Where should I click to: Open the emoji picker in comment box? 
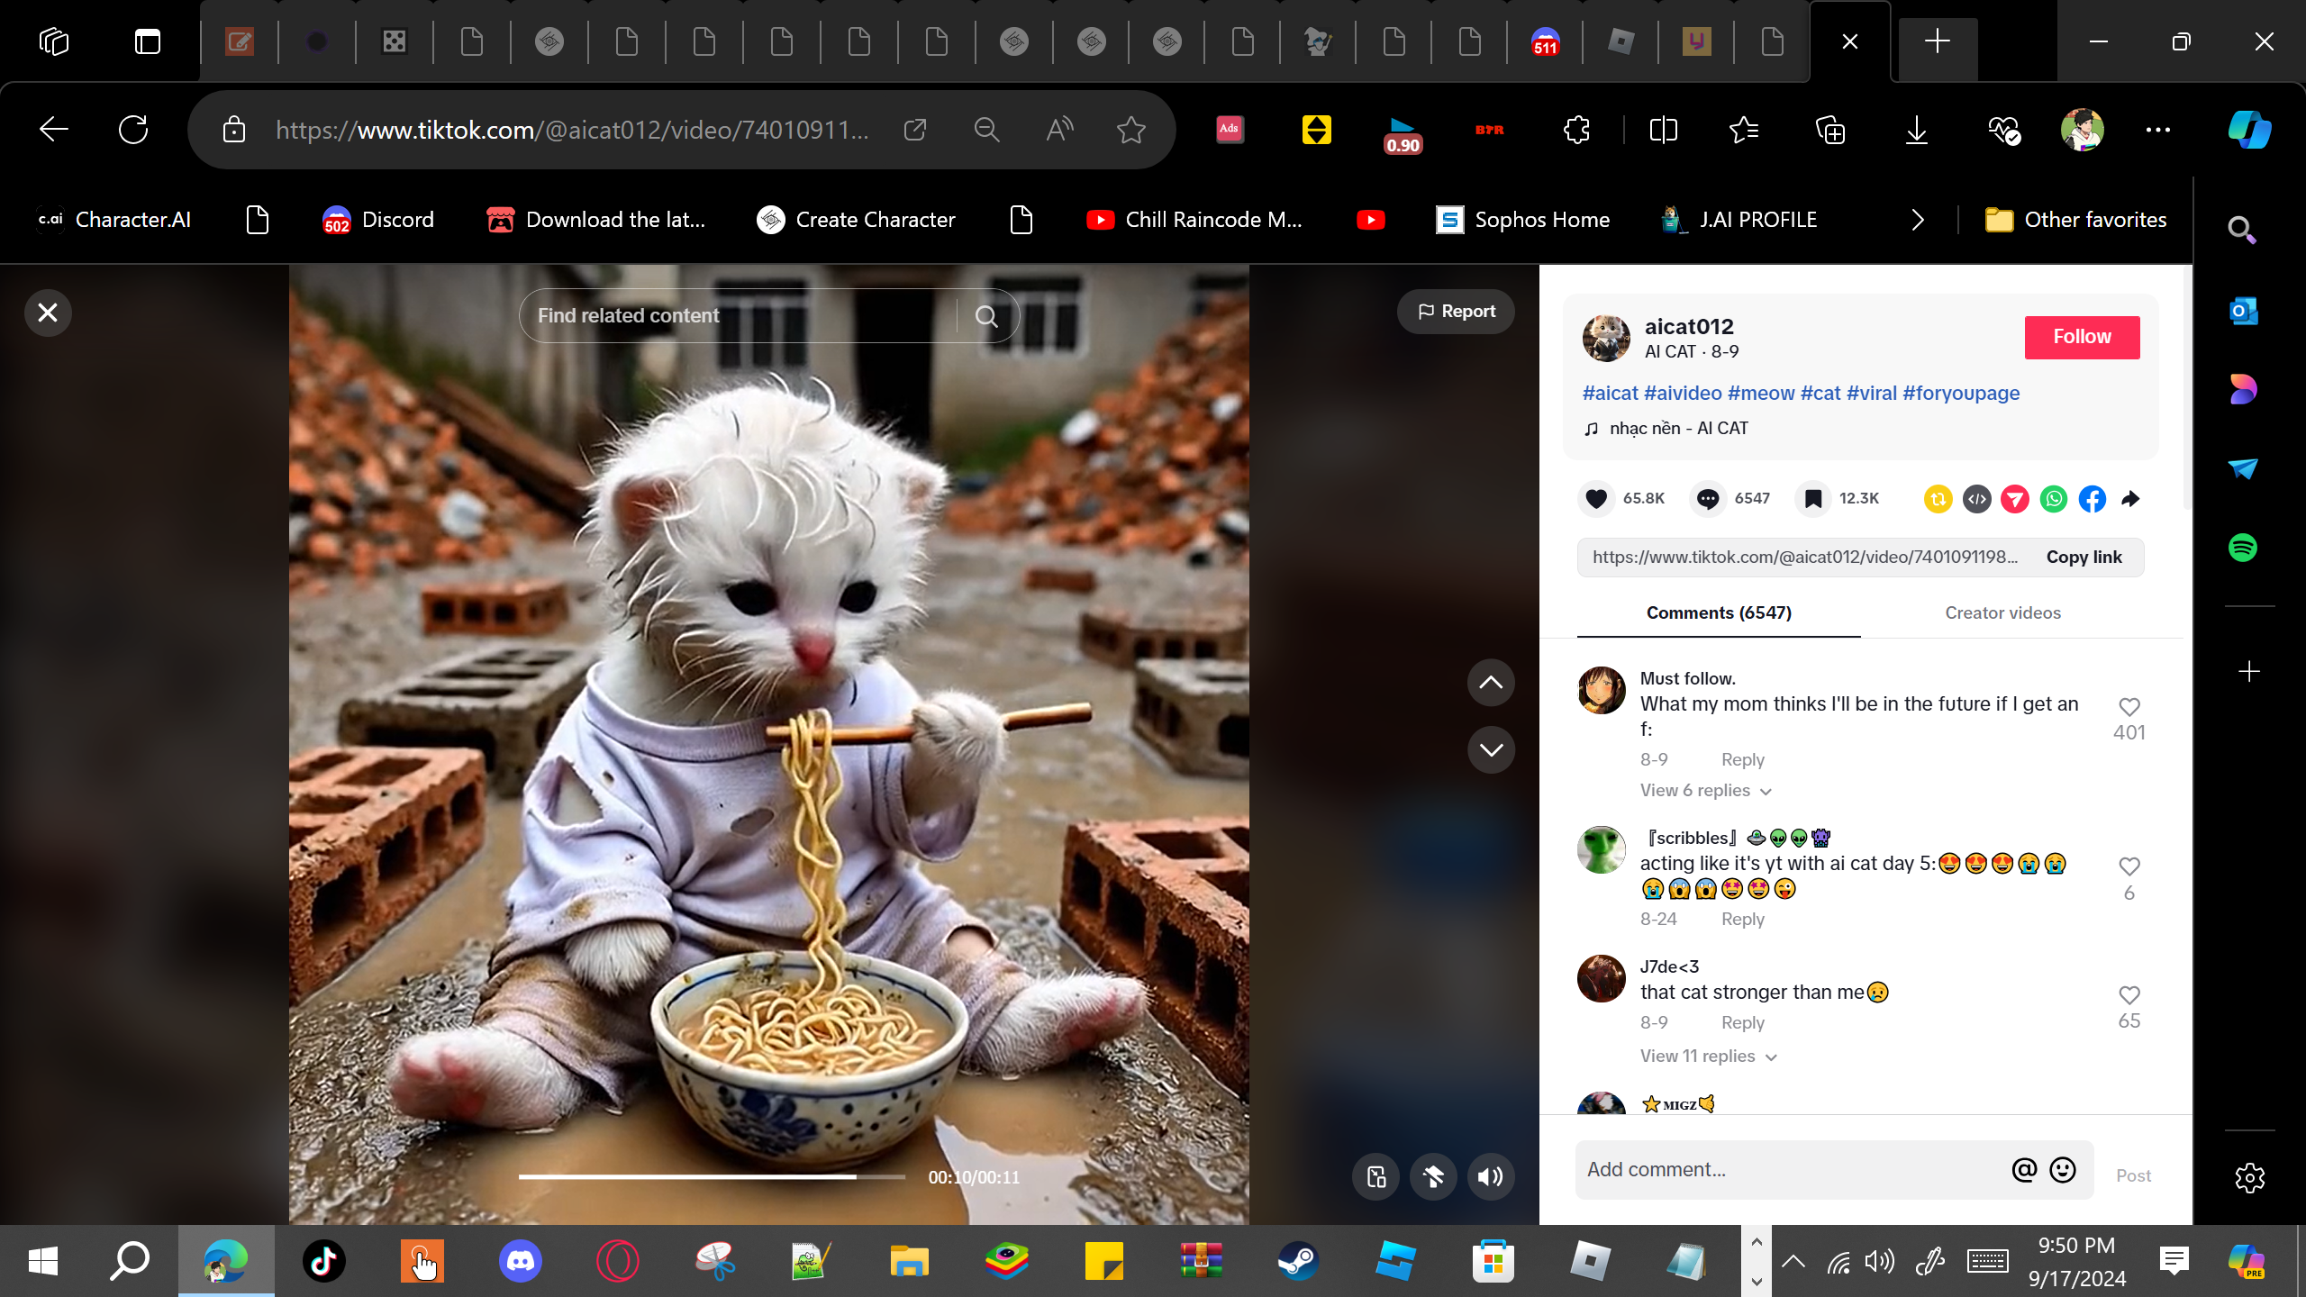[2062, 1169]
